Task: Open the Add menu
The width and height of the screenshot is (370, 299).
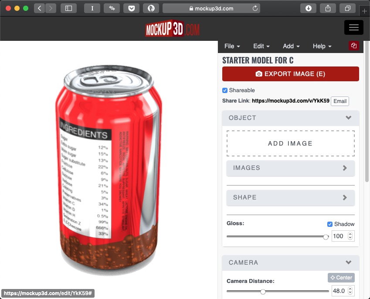Action: coord(291,46)
